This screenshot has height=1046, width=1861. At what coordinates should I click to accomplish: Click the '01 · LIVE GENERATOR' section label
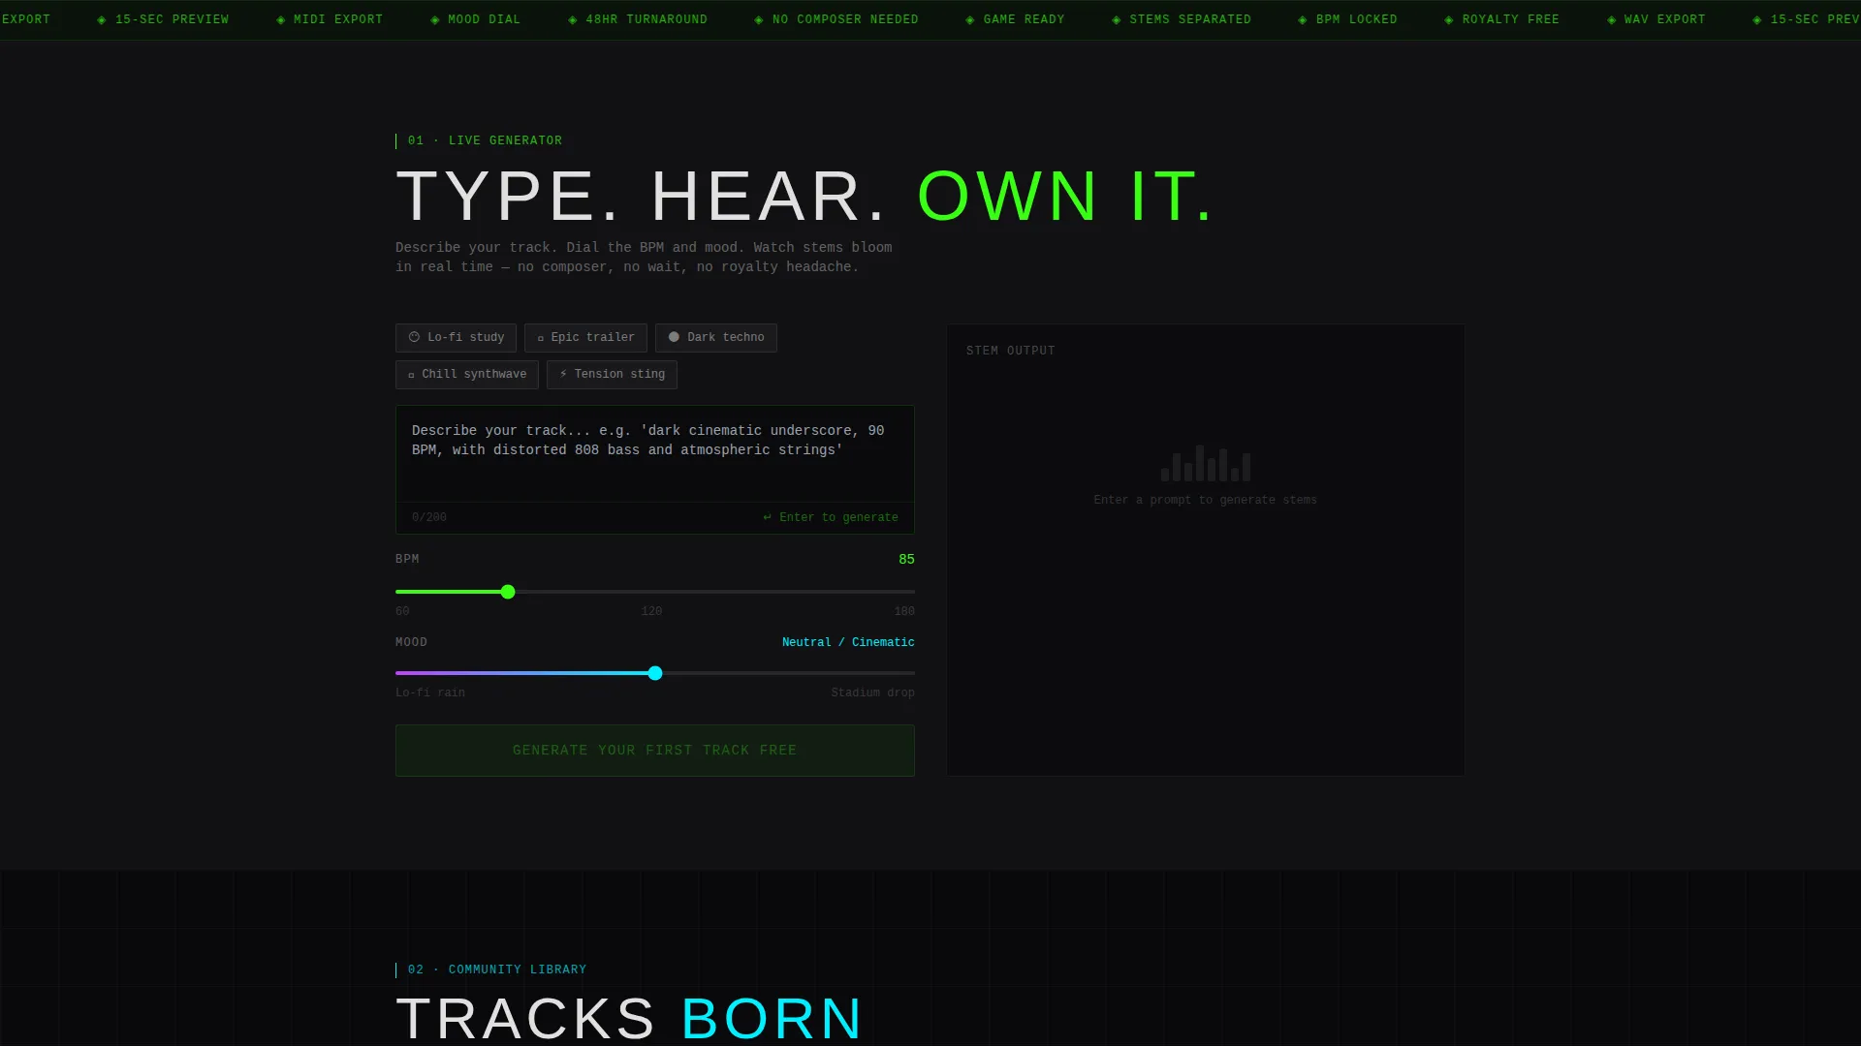pos(485,140)
